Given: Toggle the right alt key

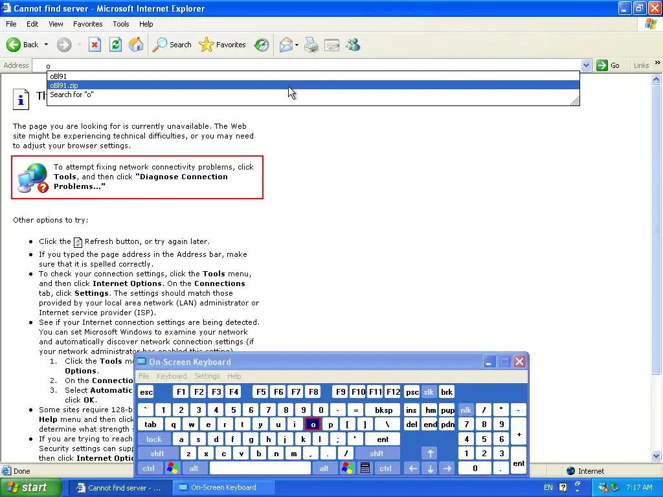Looking at the screenshot, I should pyautogui.click(x=324, y=468).
